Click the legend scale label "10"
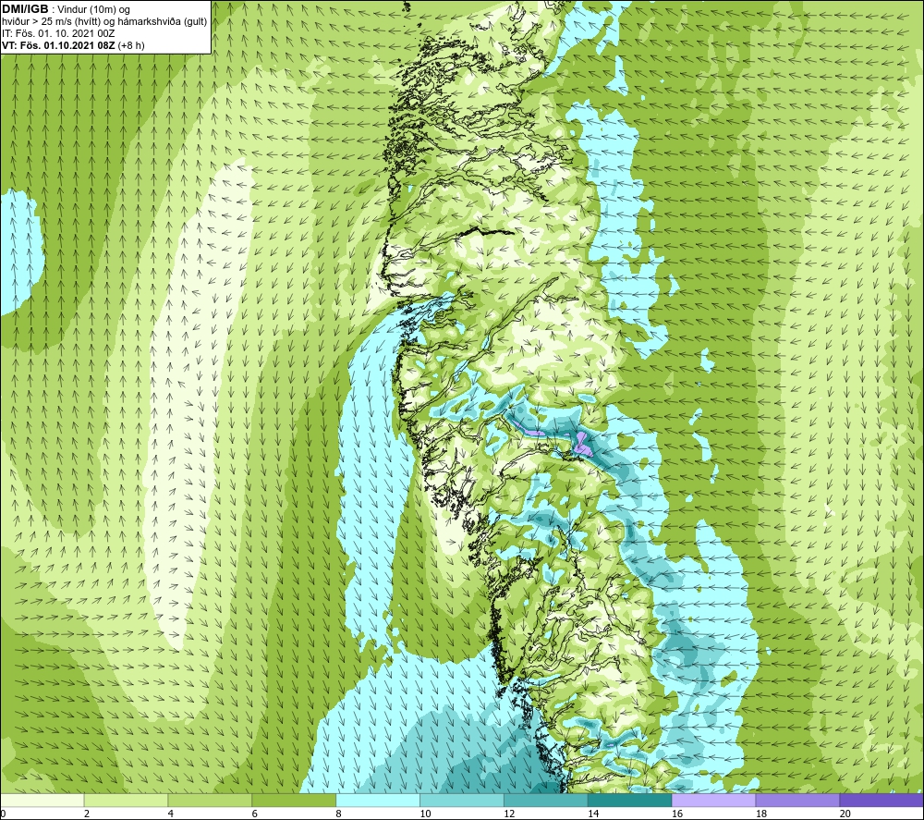 click(x=425, y=814)
